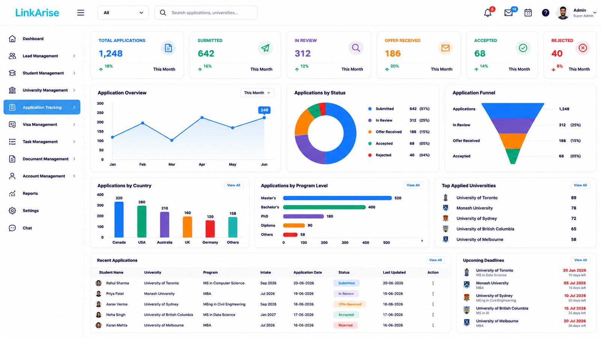
Task: Click the Dashboard home icon
Action: [12, 39]
